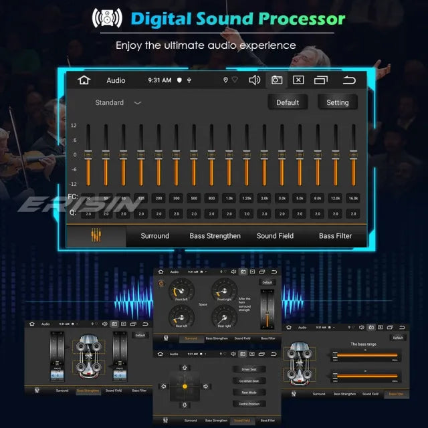Click the Default button in the large equalizer screen

[288, 102]
